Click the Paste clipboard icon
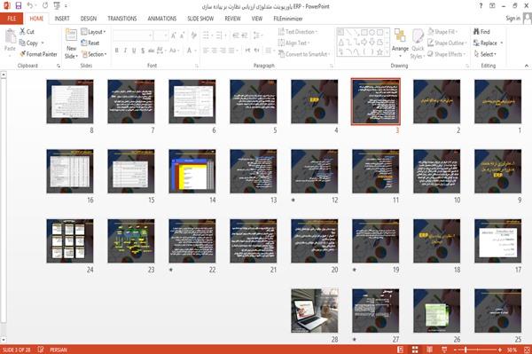 (10, 36)
